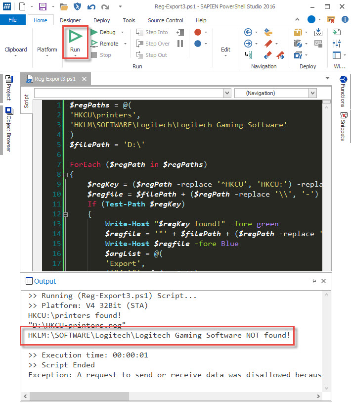Close the Reg-Export3.ps1 document tab
The image size is (351, 403).
[x=84, y=79]
